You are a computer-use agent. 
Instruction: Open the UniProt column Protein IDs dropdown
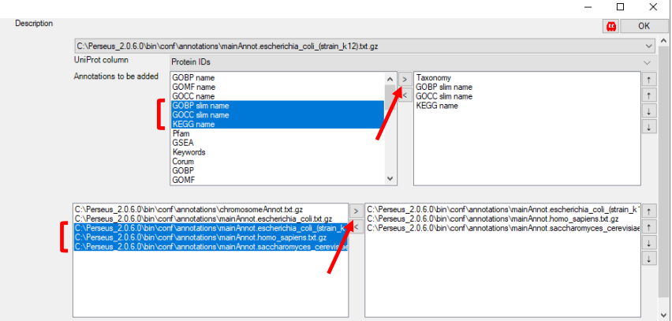click(x=413, y=62)
